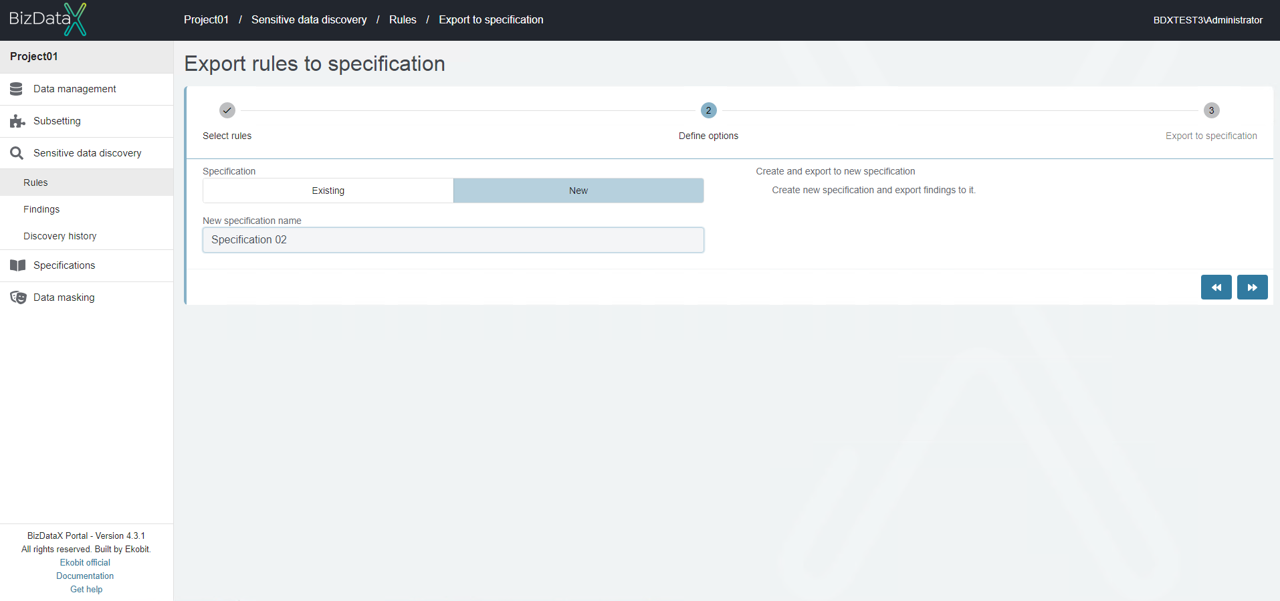Click the Subsetting puzzle icon
This screenshot has height=601, width=1280.
[17, 121]
